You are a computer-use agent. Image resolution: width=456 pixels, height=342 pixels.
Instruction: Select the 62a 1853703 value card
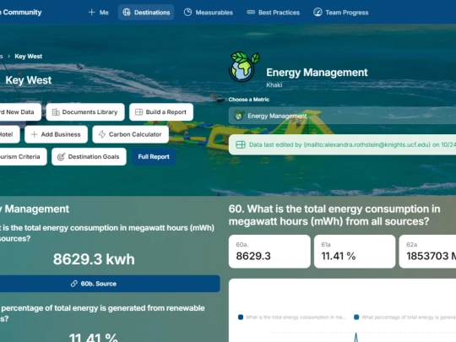[427, 252]
